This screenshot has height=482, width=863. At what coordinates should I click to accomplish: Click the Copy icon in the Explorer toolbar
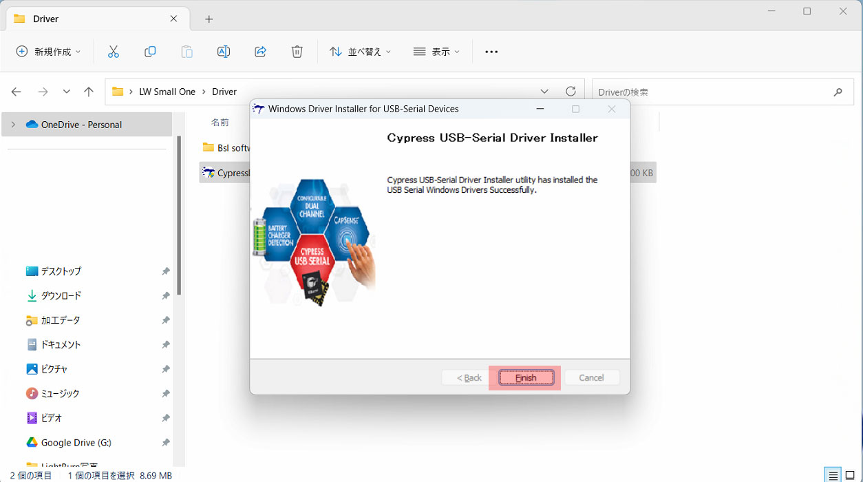click(150, 52)
